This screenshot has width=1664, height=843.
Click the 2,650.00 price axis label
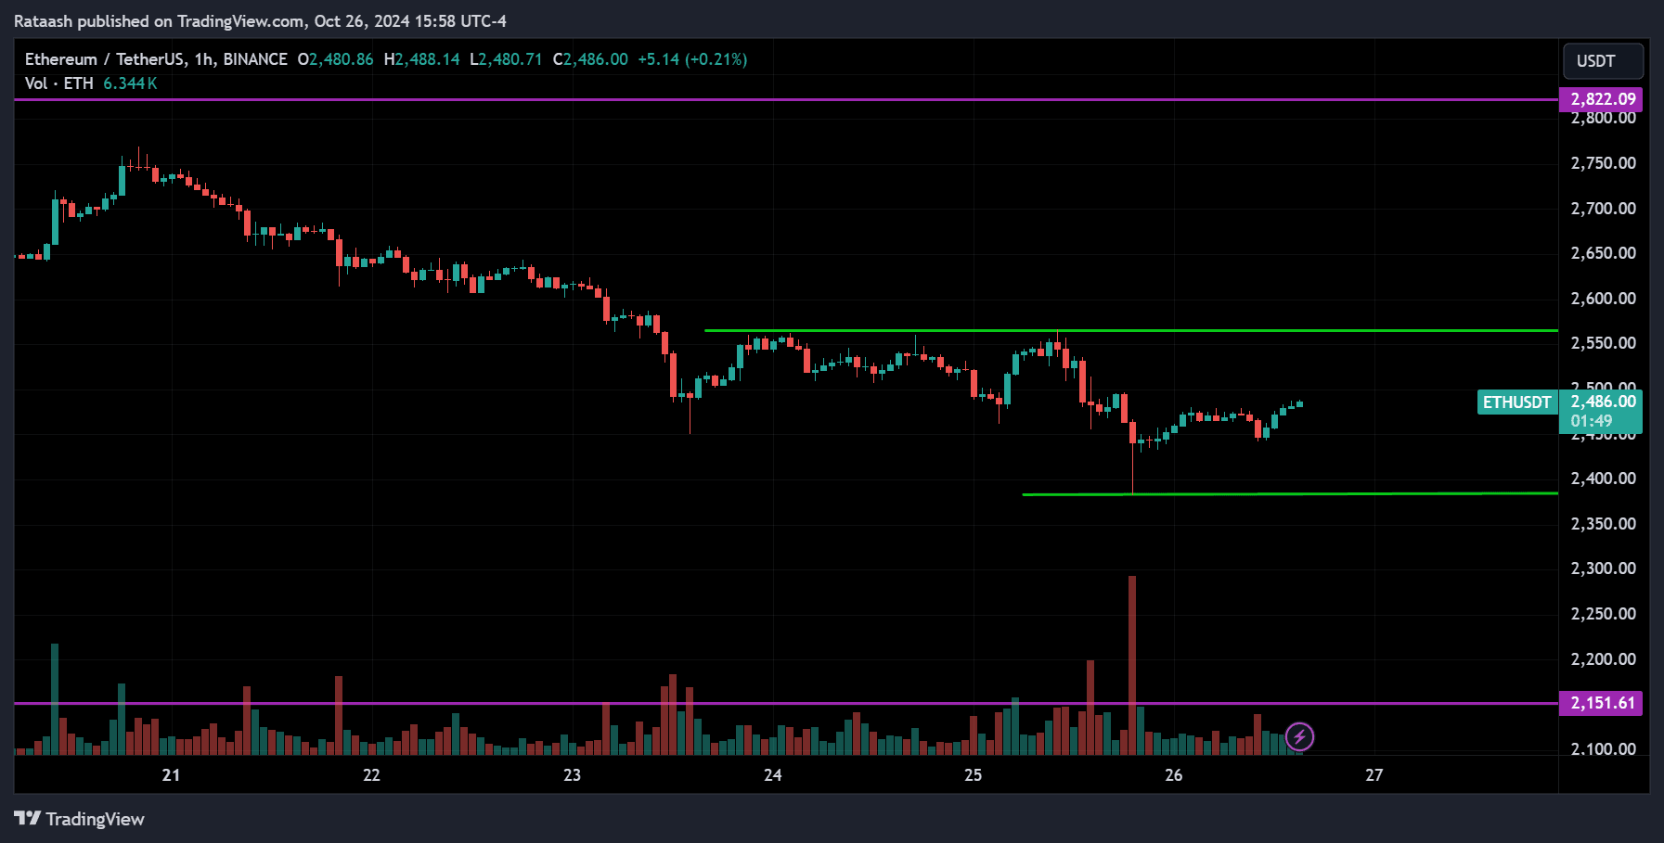(x=1603, y=253)
